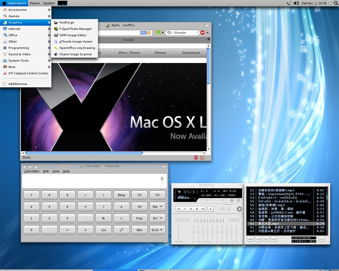Image resolution: width=339 pixels, height=271 pixels.
Task: Click the red blocked-script icon in Swiftfox status bar
Action: click(x=196, y=157)
